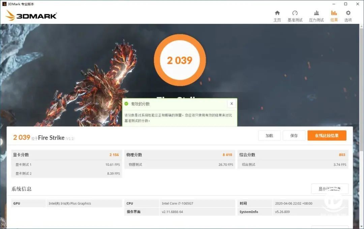Minimize the 3DMark window
This screenshot has width=364, height=229.
point(334,4)
